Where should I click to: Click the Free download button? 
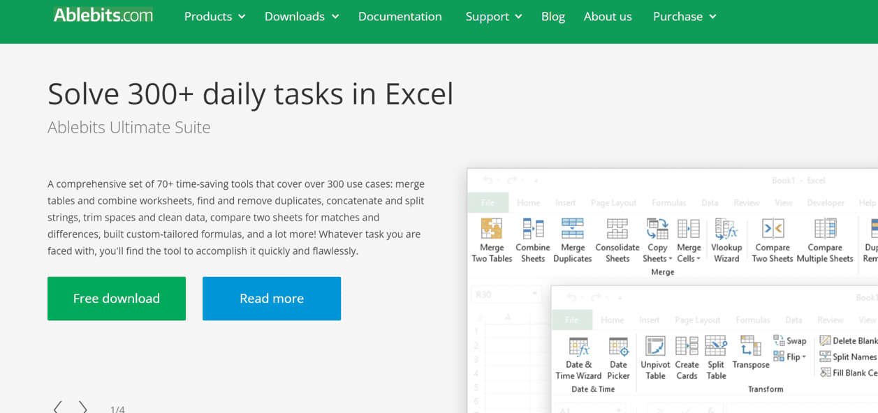[x=117, y=299]
